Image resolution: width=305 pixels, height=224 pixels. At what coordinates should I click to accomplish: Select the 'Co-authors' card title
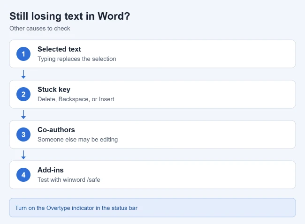coord(56,130)
